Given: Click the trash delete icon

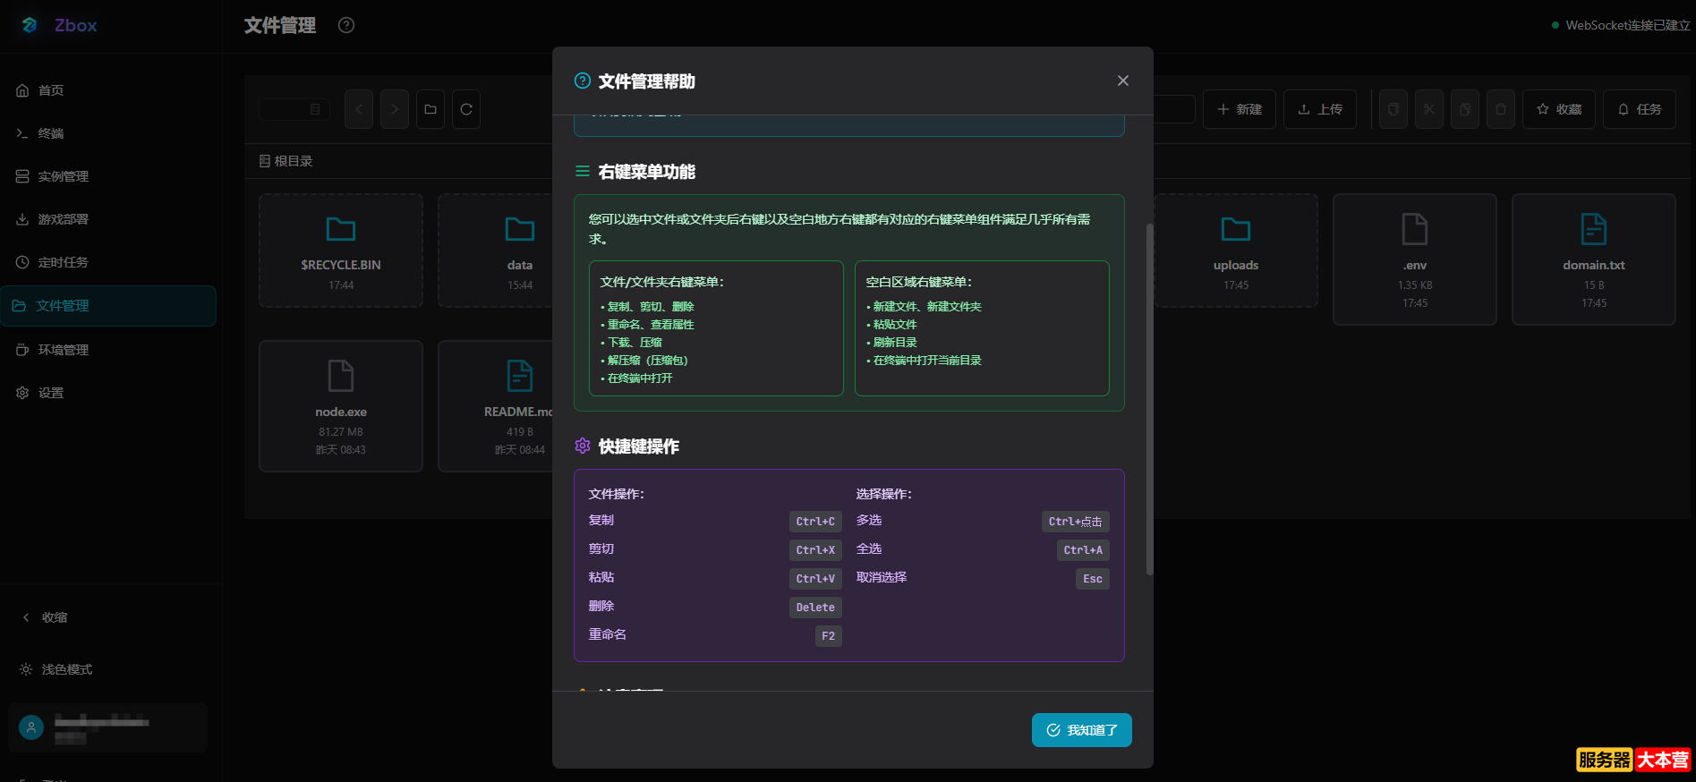Looking at the screenshot, I should point(1501,109).
